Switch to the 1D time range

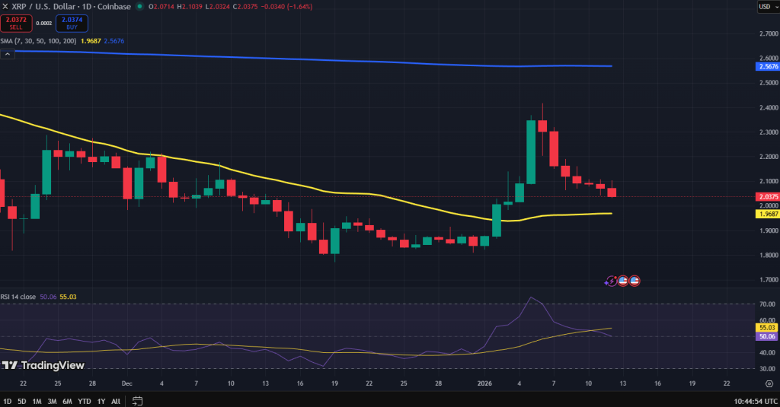pos(8,401)
